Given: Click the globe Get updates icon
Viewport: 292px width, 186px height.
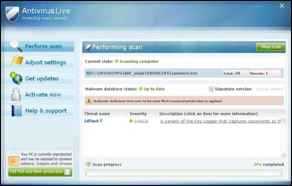Looking at the screenshot, I should pos(16,78).
